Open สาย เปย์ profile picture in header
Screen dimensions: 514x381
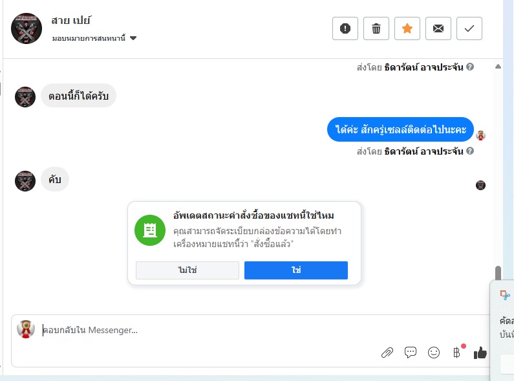click(27, 28)
